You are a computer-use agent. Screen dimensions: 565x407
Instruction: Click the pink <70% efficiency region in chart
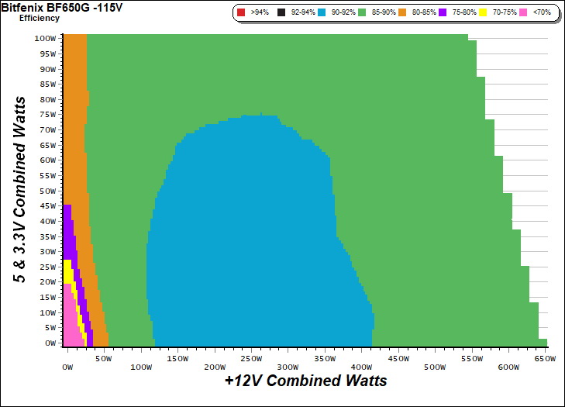(x=70, y=318)
